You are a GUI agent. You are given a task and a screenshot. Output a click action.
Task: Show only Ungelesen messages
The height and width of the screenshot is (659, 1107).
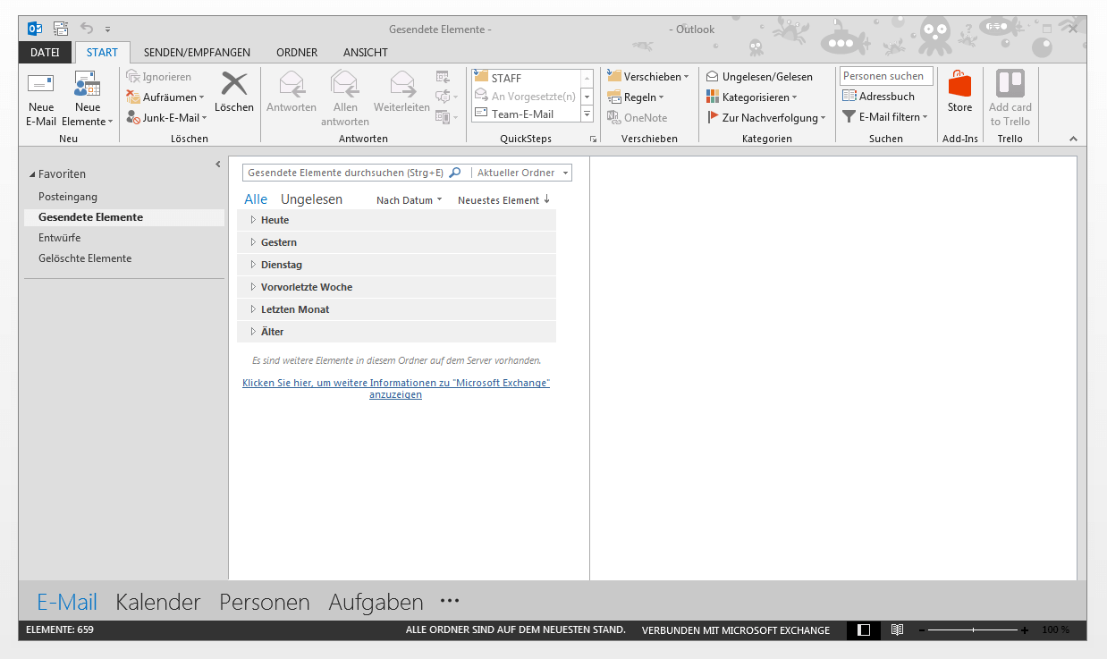tap(311, 199)
